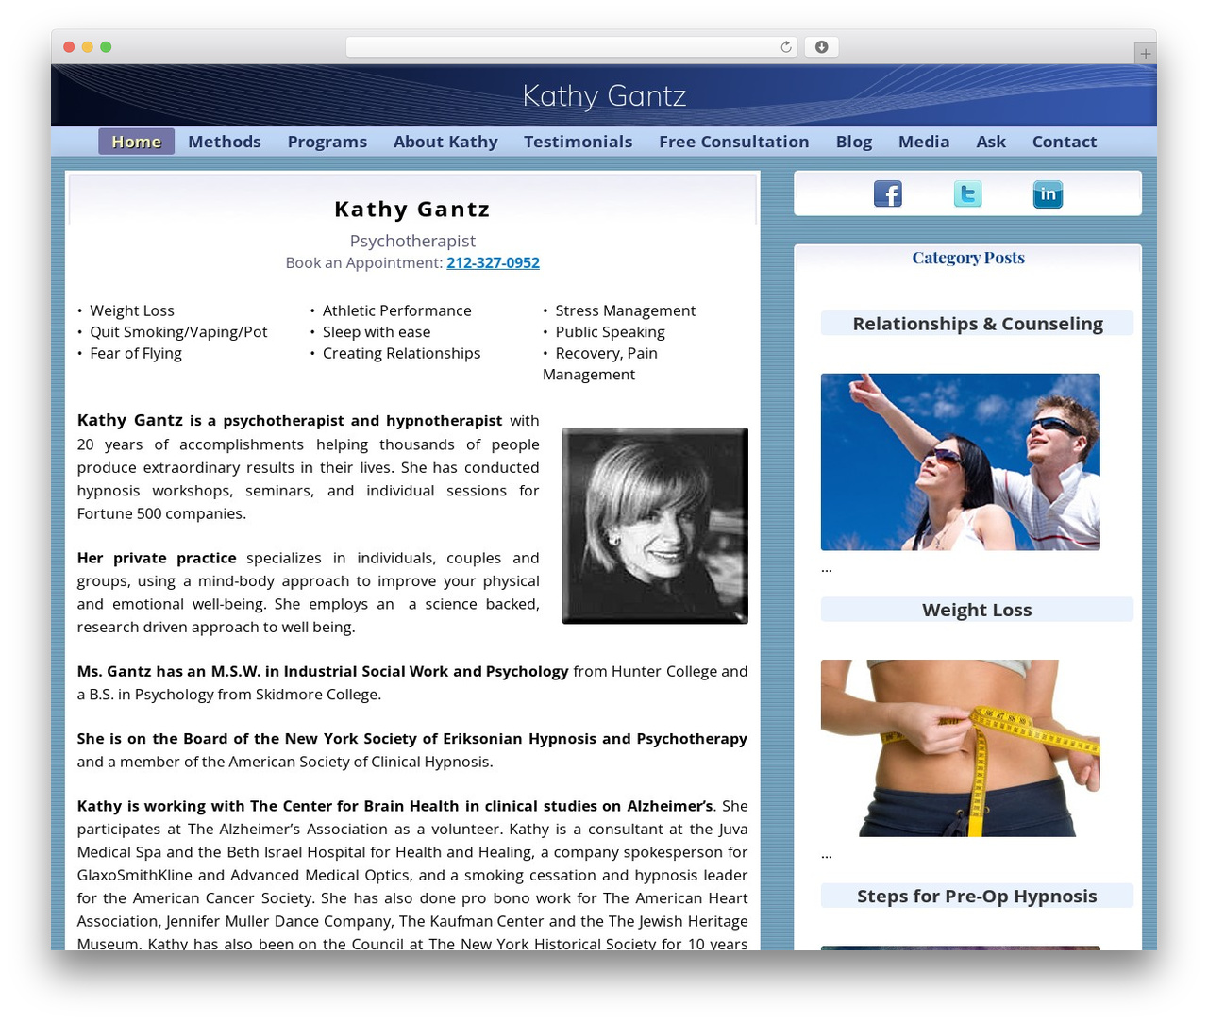Click the phone number 212-327-0952 link

[x=493, y=262]
